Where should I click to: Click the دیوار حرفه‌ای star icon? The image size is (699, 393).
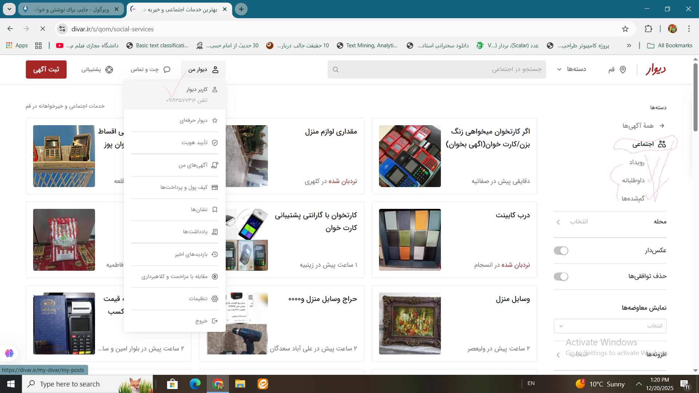coord(215,120)
